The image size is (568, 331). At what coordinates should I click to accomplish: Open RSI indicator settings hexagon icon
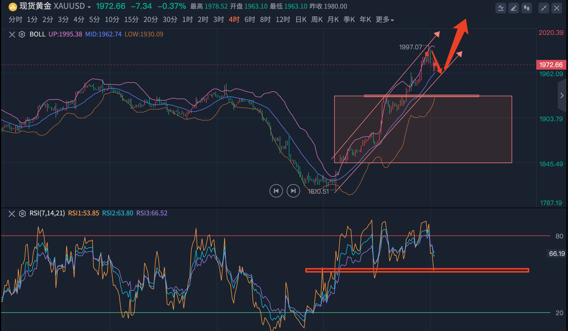click(x=22, y=214)
